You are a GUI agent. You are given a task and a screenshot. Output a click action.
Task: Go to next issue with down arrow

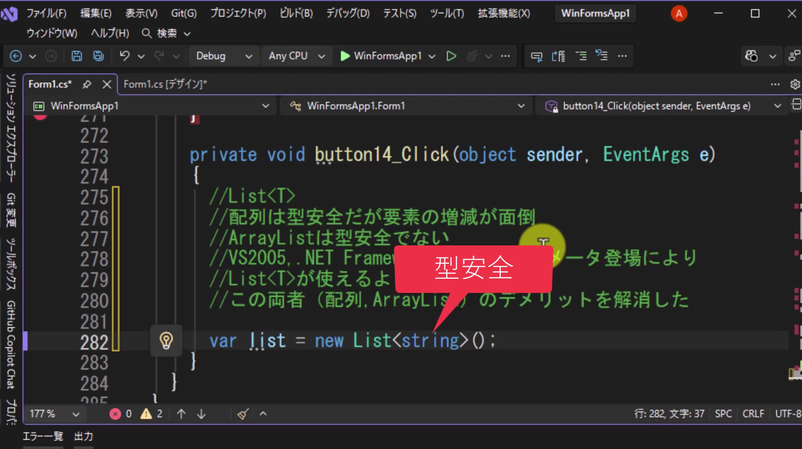click(x=201, y=414)
